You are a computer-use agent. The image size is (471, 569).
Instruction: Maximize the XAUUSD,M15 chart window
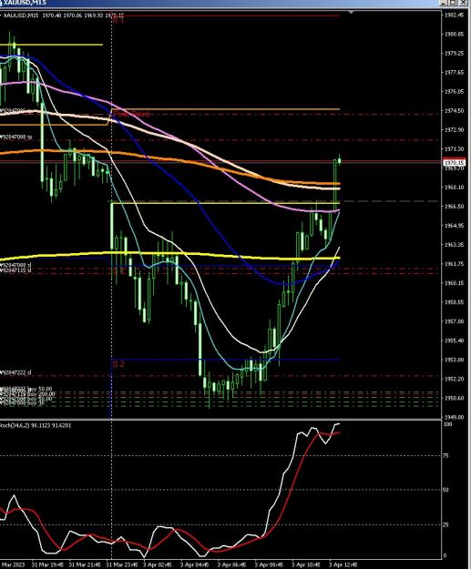pos(453,3)
